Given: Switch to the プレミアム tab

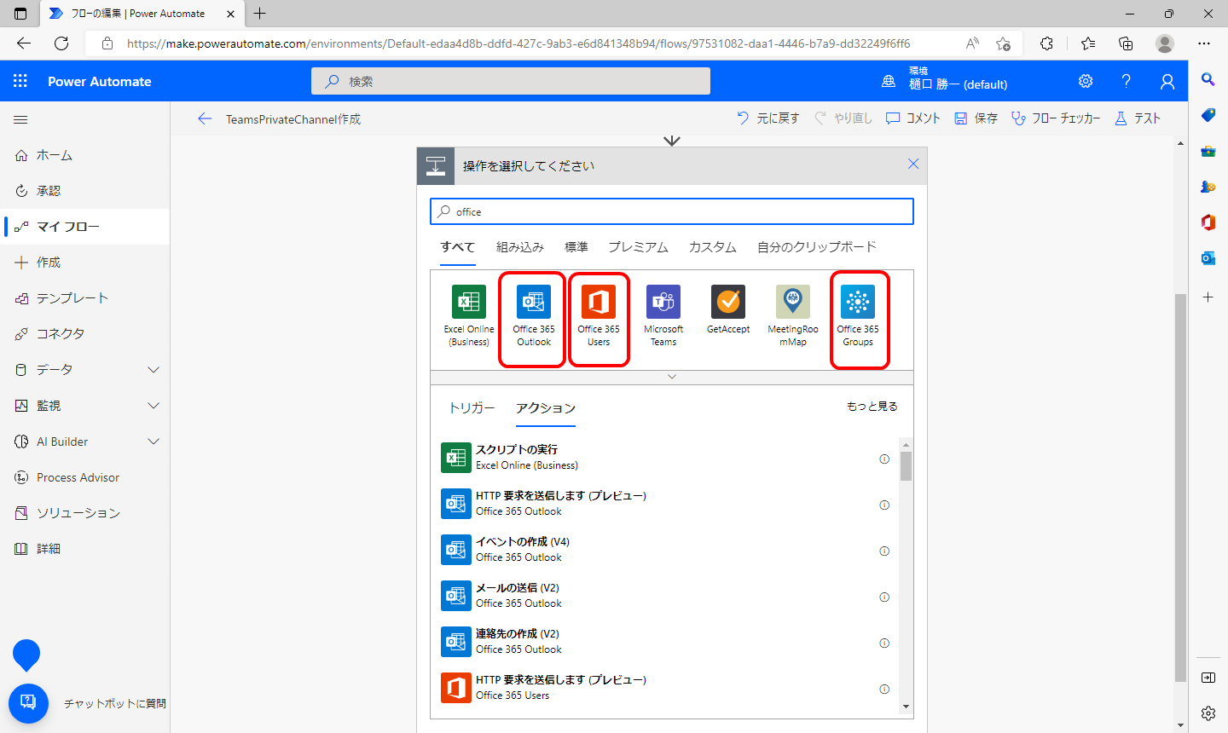Looking at the screenshot, I should [x=639, y=247].
